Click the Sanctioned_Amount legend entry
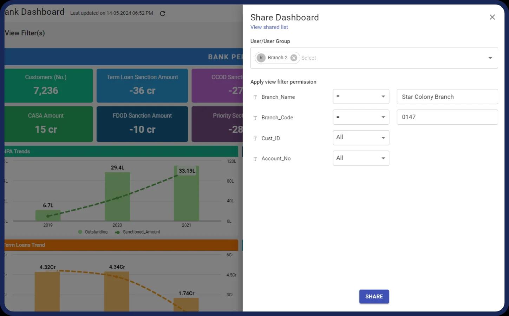Screen dimensions: 509x316 [138, 232]
